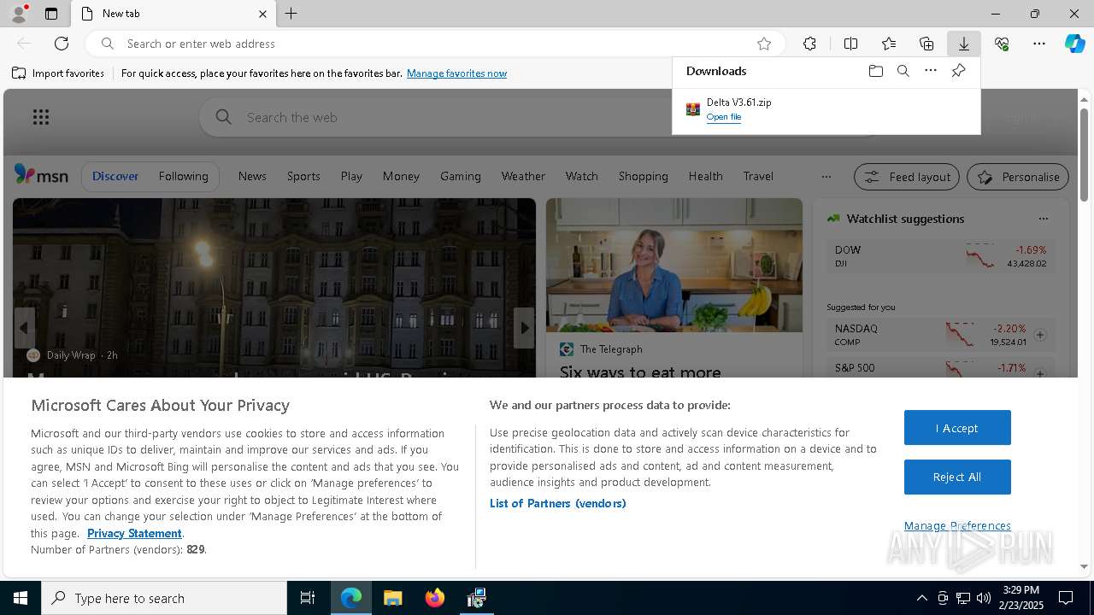
Task: Click Import favorites in favorites bar
Action: 58,73
